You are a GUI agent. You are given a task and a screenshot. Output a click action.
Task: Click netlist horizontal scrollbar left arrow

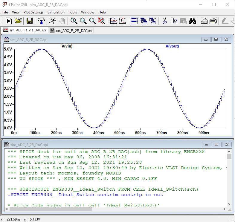point(7,209)
